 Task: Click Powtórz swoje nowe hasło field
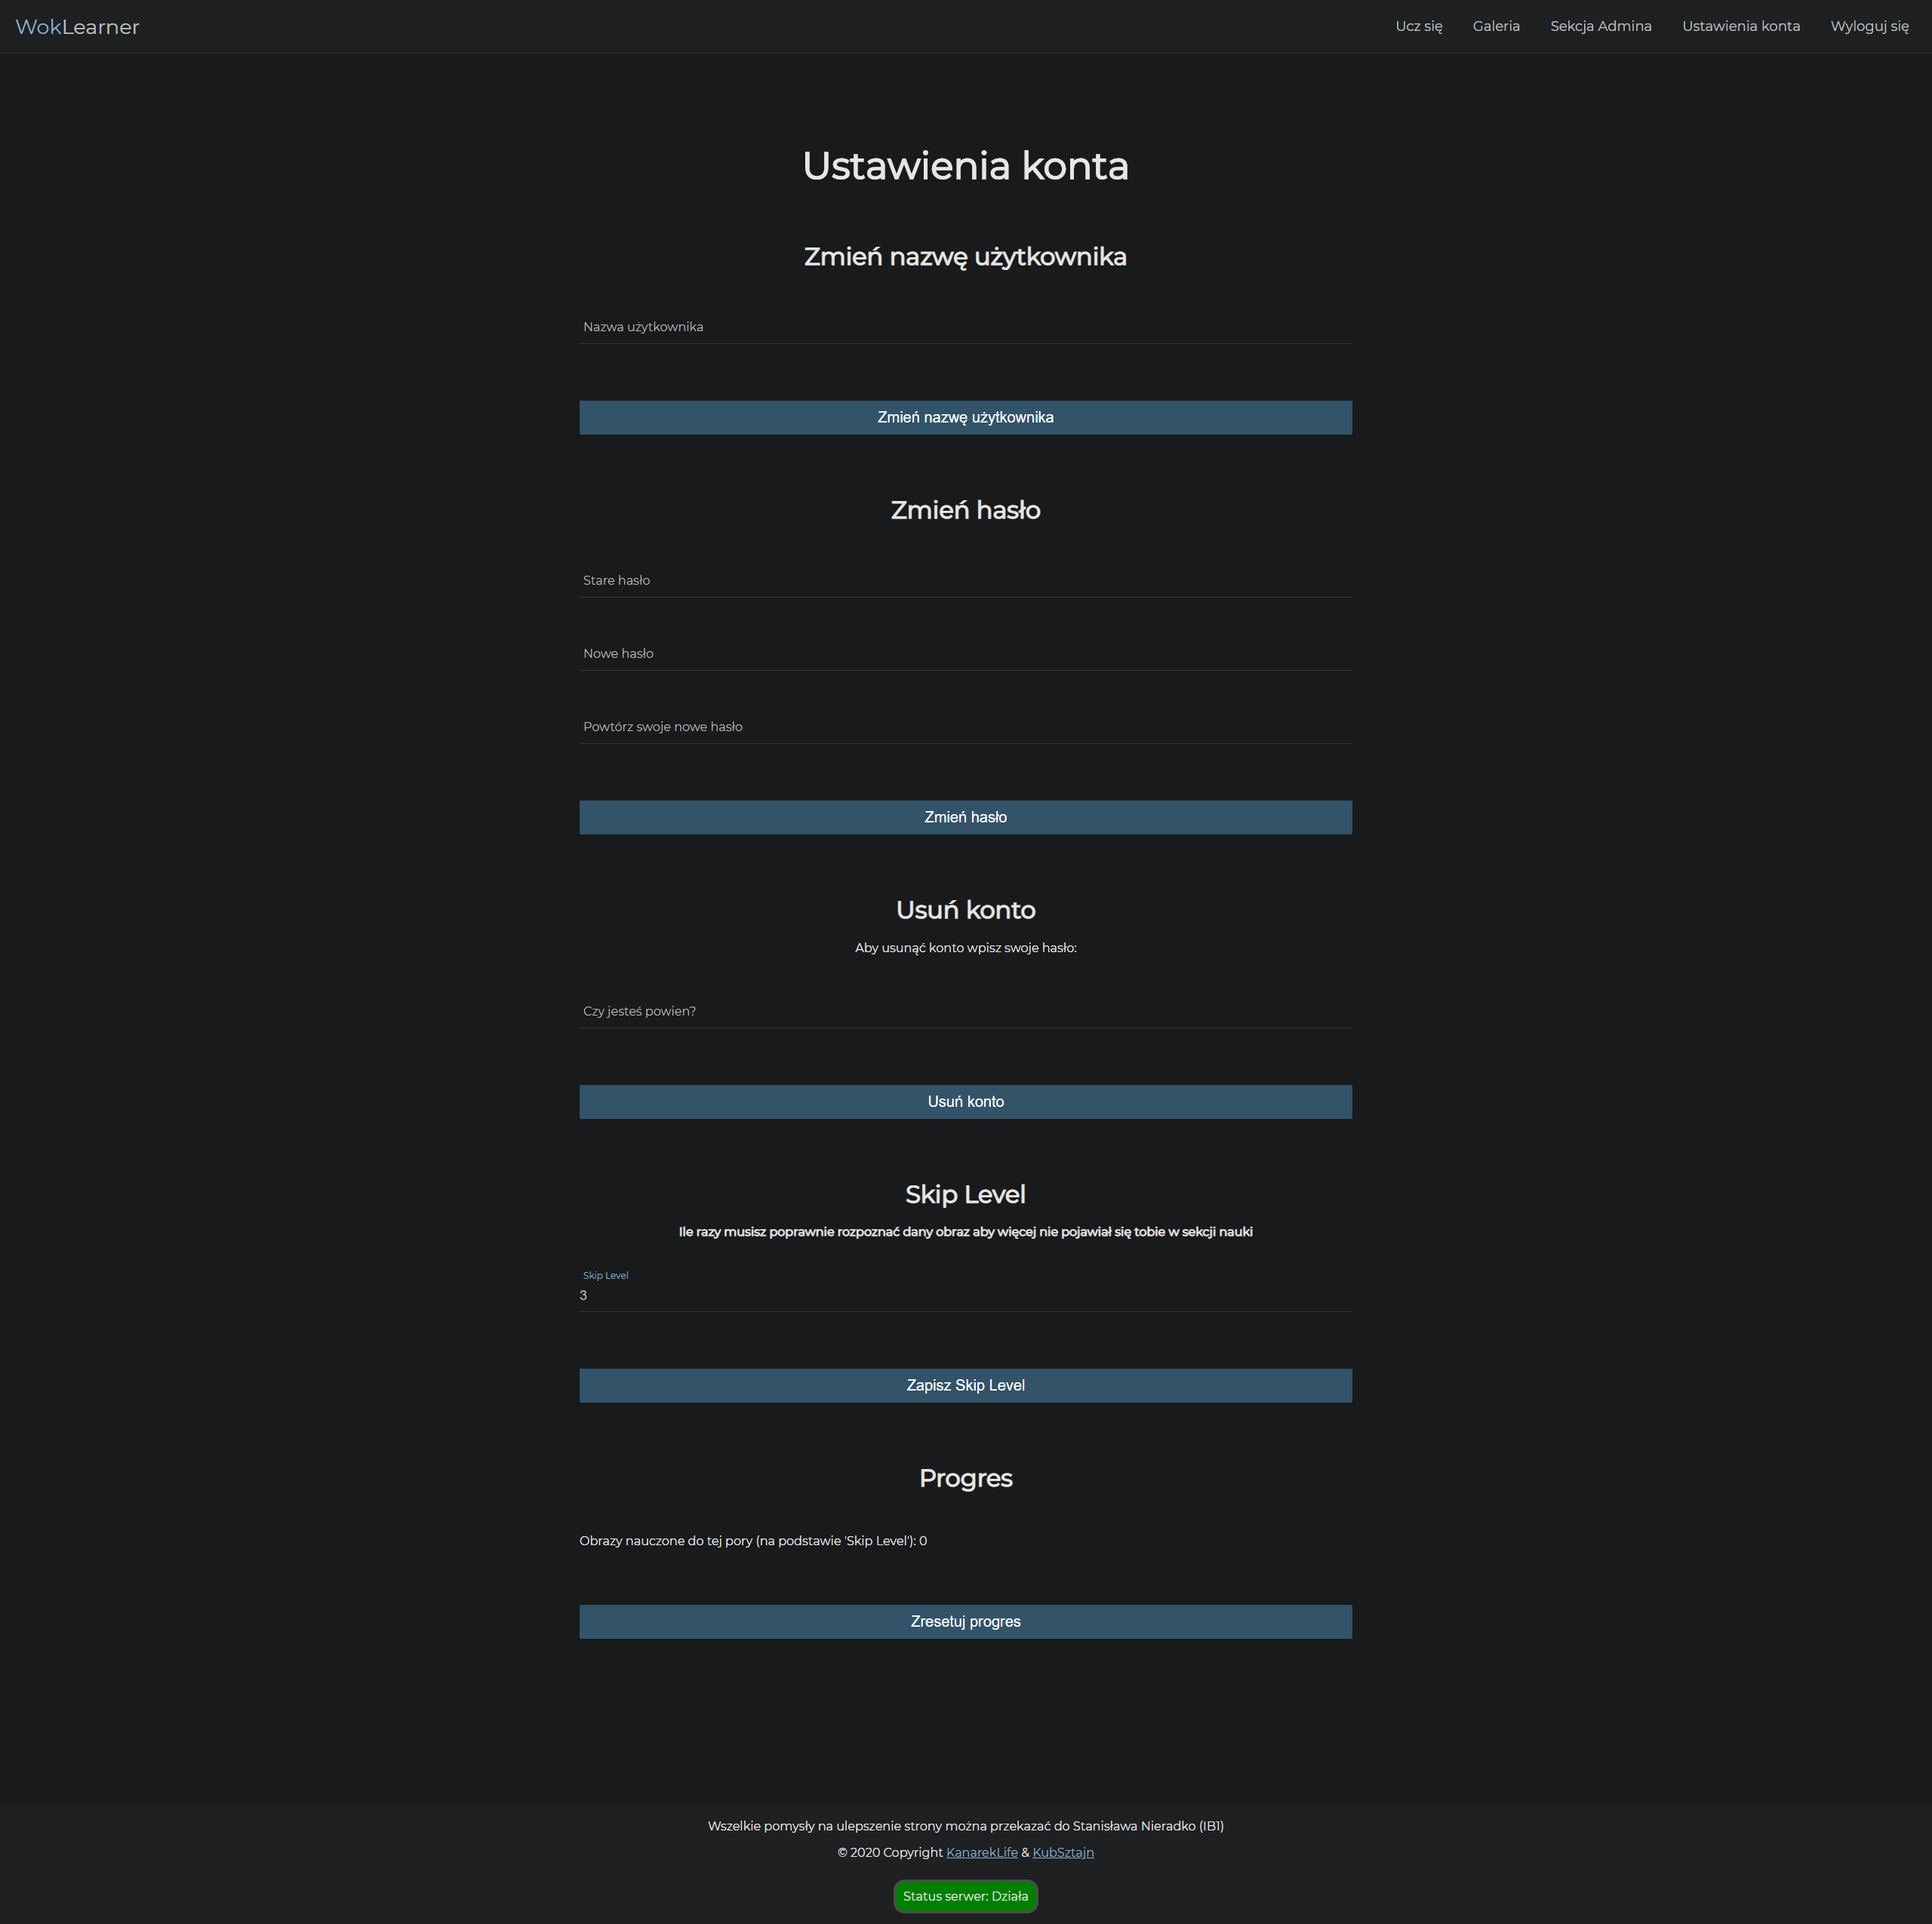(965, 726)
